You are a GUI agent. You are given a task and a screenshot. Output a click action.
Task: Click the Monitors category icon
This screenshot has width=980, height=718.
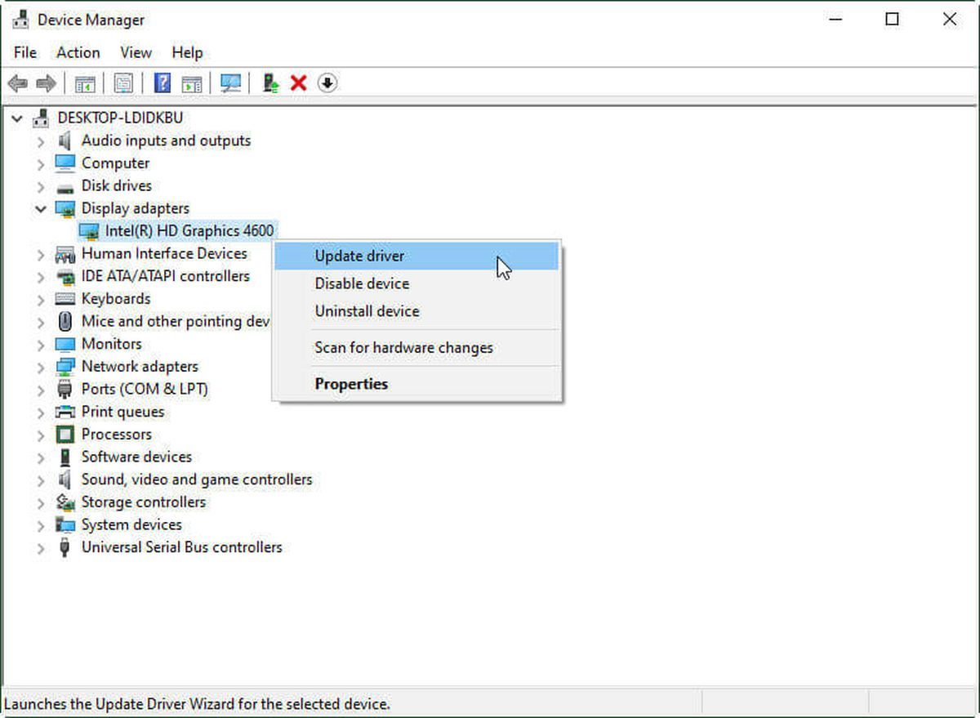[x=65, y=344]
